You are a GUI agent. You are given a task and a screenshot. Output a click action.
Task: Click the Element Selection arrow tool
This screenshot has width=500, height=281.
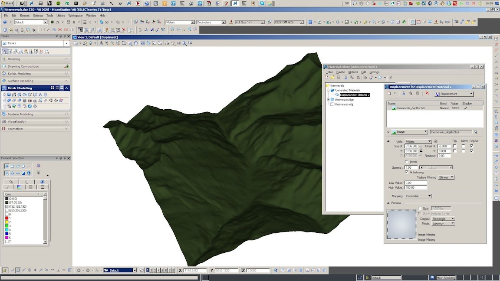pyautogui.click(x=80, y=30)
